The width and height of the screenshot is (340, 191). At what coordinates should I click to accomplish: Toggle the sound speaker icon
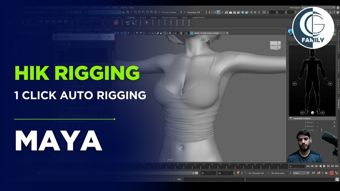326,173
